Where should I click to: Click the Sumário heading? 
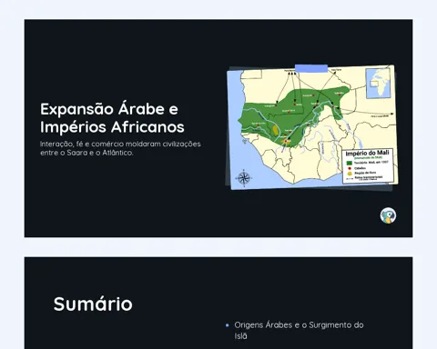pyautogui.click(x=93, y=304)
